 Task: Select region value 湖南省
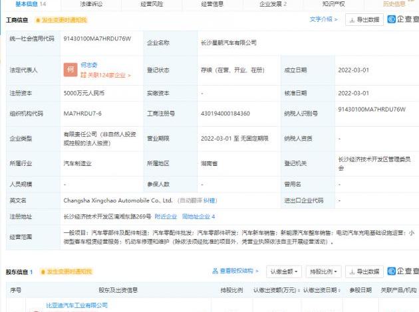(x=209, y=163)
